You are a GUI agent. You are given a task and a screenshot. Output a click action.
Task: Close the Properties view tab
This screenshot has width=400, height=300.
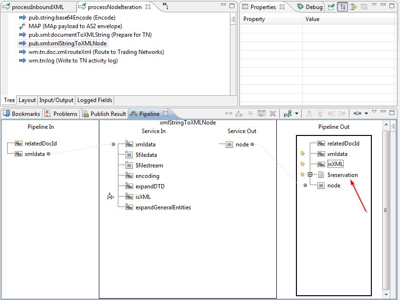coord(282,7)
